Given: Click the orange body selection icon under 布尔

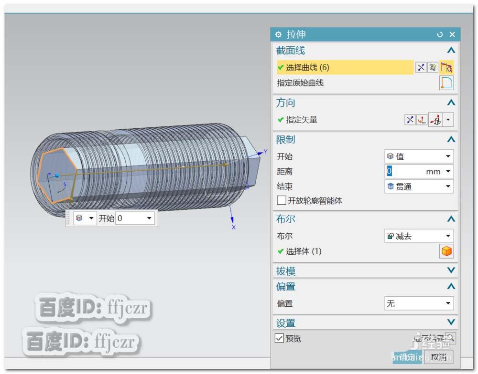Looking at the screenshot, I should click(x=446, y=251).
